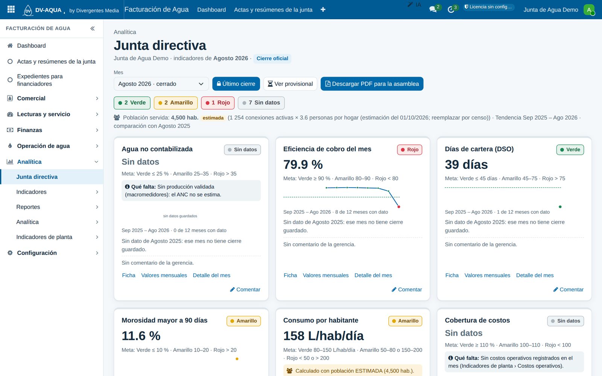Open the Mes dropdown Agosto 2026 cerrado
The width and height of the screenshot is (602, 376).
pyautogui.click(x=161, y=84)
